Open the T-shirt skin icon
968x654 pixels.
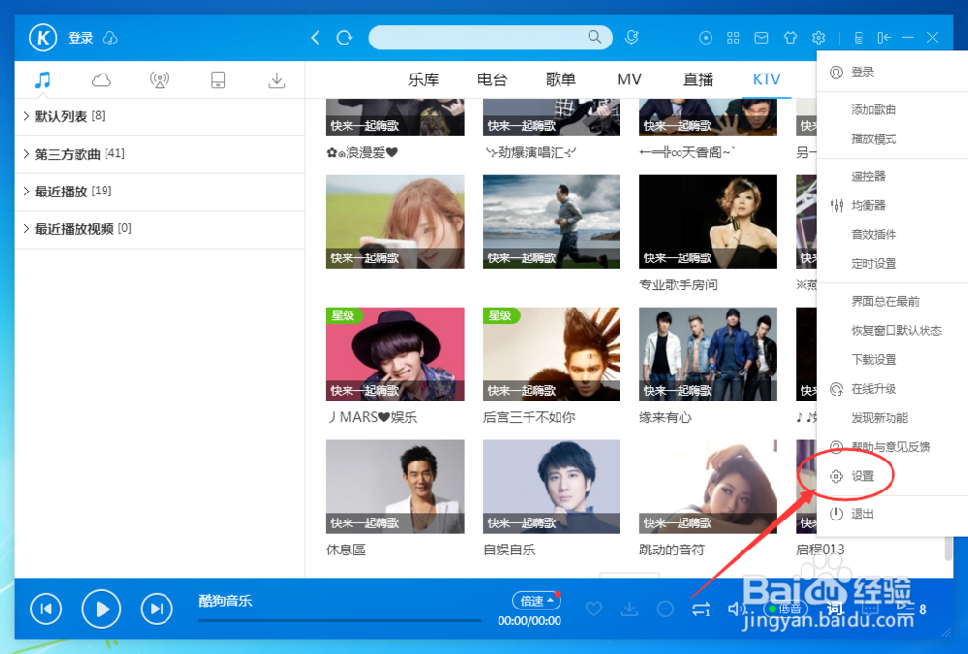(x=790, y=38)
